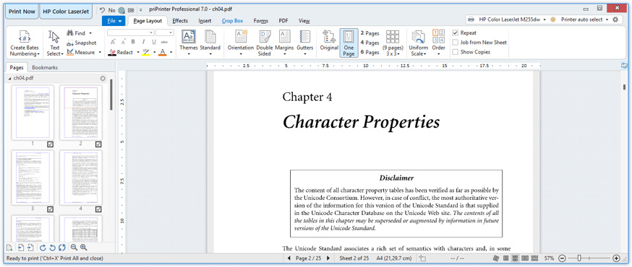Image resolution: width=632 pixels, height=267 pixels.
Task: Increase font size with larger A icon
Action: pos(113,42)
